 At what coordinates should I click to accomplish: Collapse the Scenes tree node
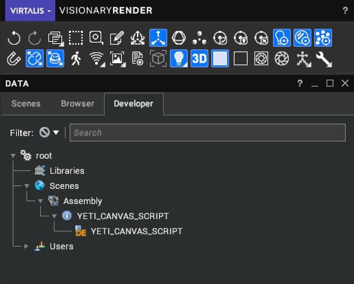tap(27, 186)
